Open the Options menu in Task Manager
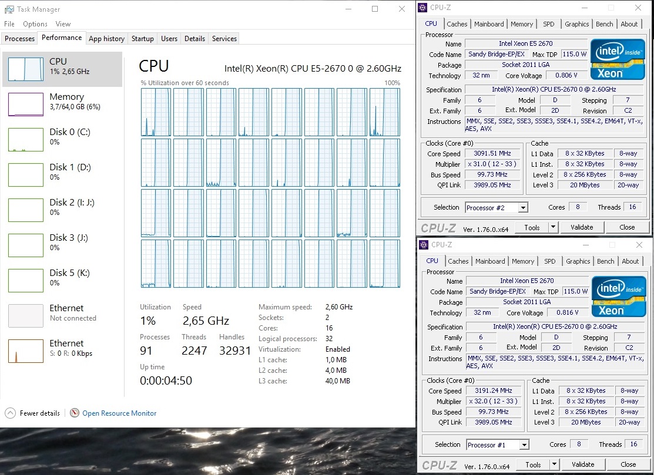Image resolution: width=654 pixels, height=475 pixels. (35, 23)
